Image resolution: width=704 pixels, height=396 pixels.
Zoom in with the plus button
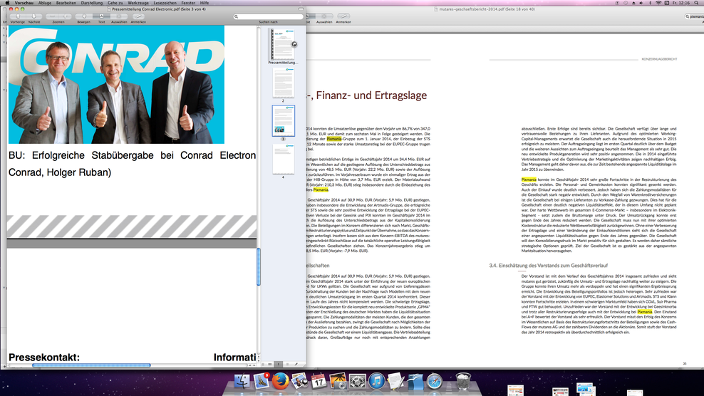click(x=65, y=16)
